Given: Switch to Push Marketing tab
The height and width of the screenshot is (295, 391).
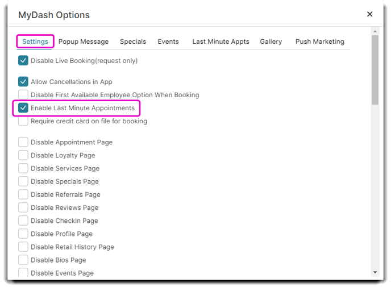Looking at the screenshot, I should tap(320, 41).
